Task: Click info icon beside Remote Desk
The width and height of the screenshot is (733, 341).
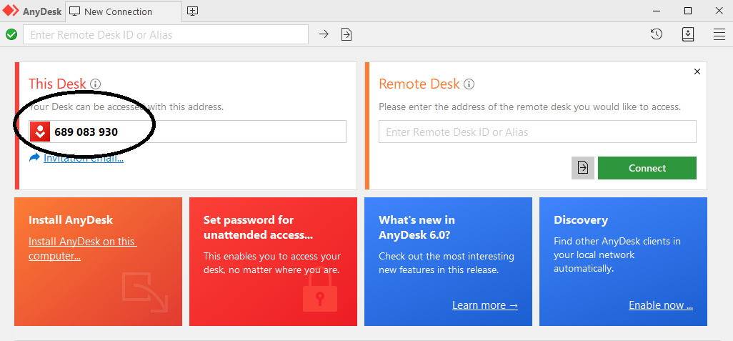Action: click(469, 84)
